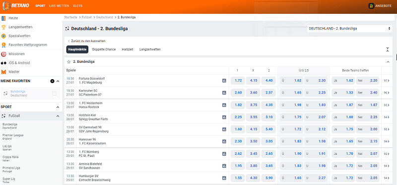Open LaLiga Spanien in sidebar

point(7,147)
